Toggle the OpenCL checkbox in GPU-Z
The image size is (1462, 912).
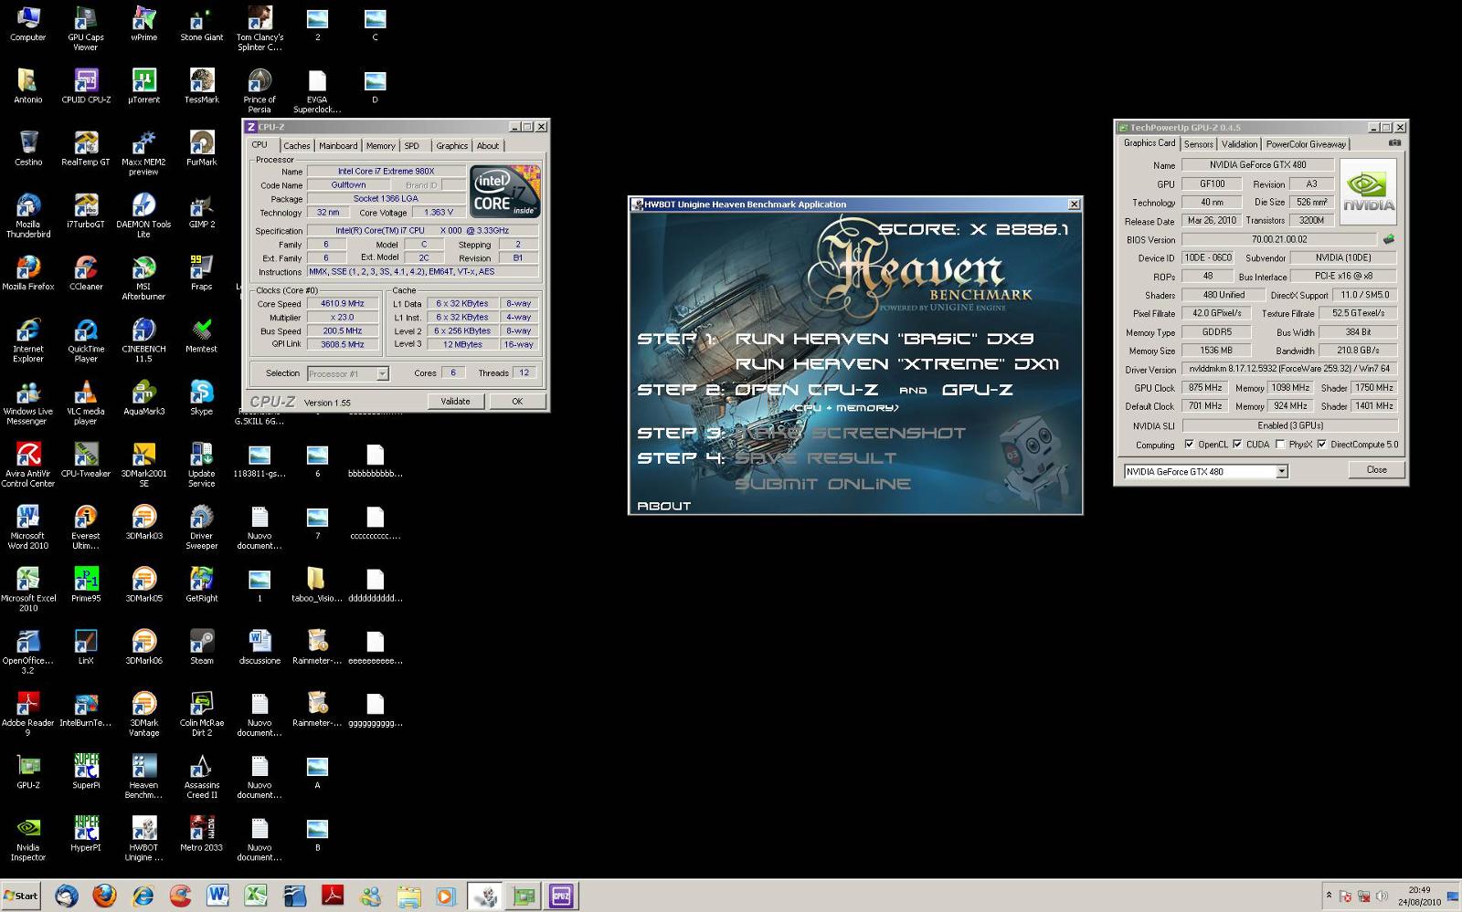click(1189, 445)
